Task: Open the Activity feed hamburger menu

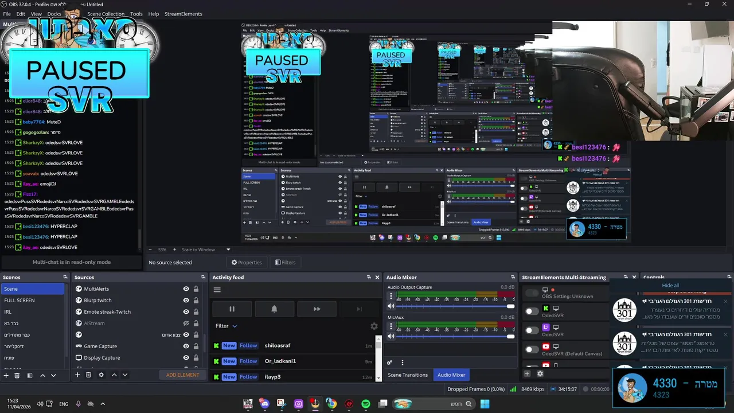Action: 217,290
